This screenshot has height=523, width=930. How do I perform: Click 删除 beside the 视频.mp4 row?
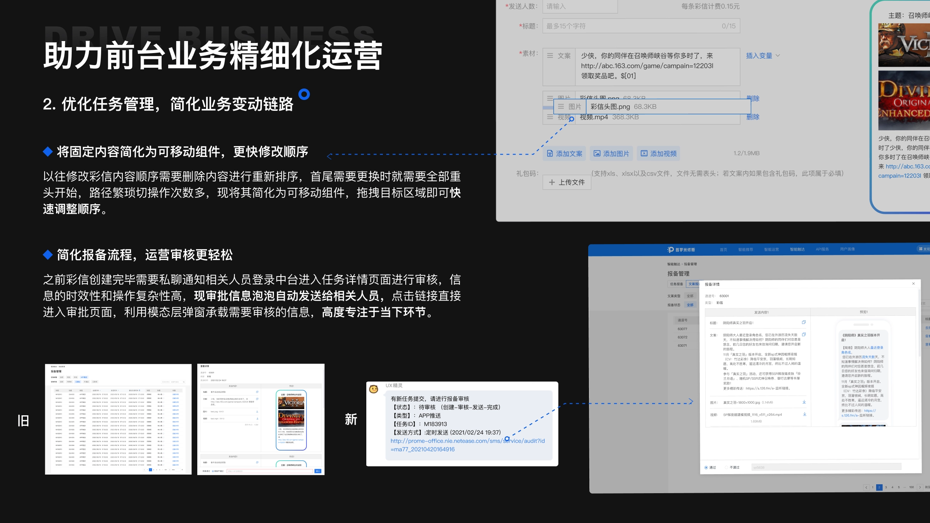(753, 117)
